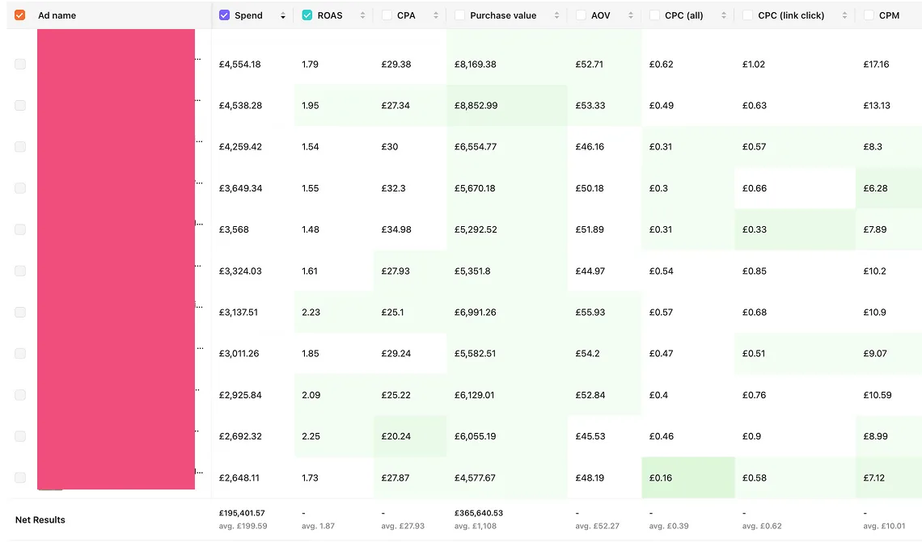Click the Spend column header label
Image resolution: width=922 pixels, height=542 pixels.
pos(248,16)
